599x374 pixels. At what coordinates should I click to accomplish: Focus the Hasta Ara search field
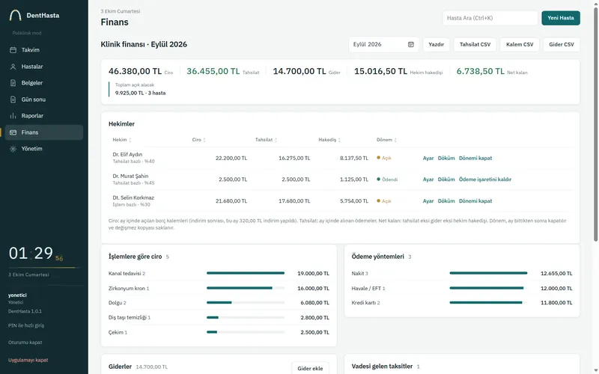[490, 18]
